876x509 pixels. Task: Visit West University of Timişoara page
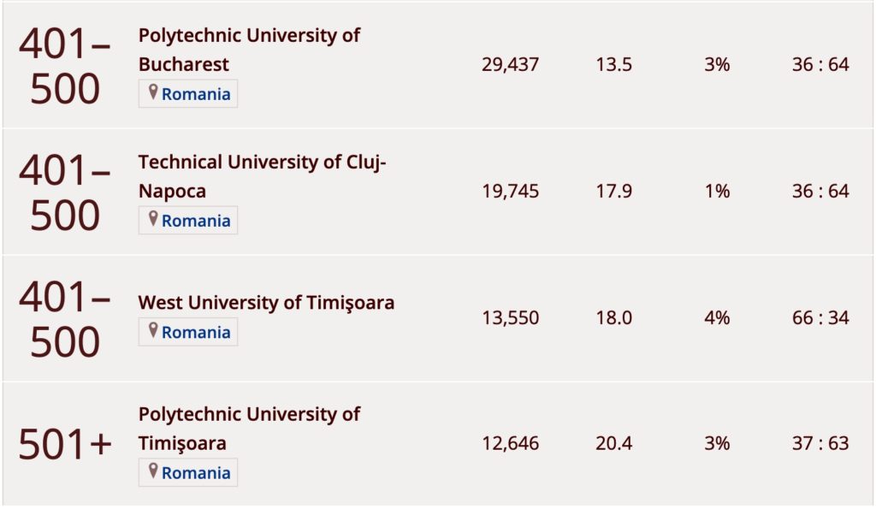pos(266,303)
